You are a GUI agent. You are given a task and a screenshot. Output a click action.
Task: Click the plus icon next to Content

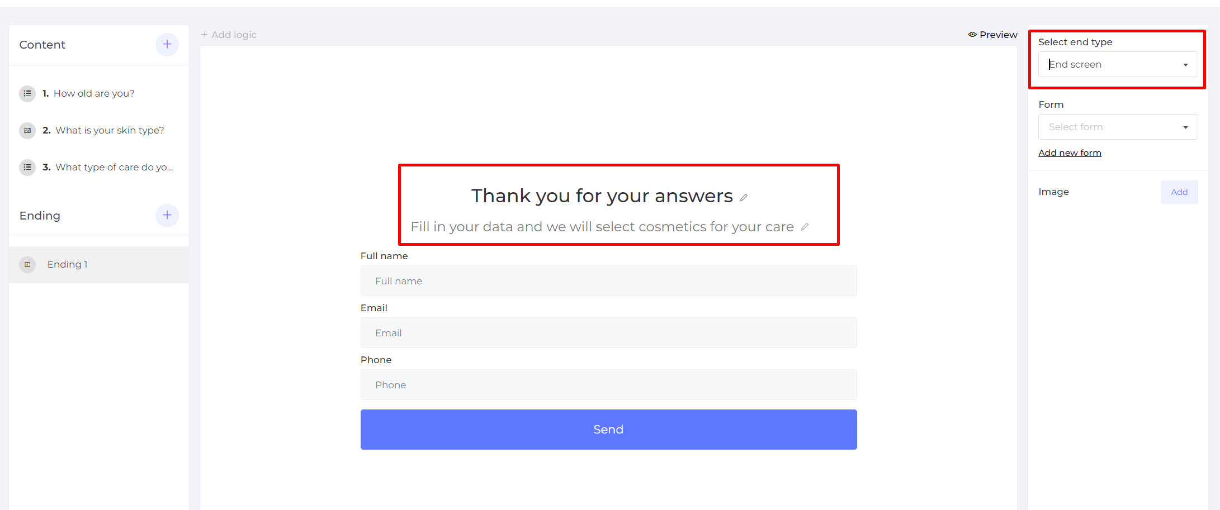[167, 45]
